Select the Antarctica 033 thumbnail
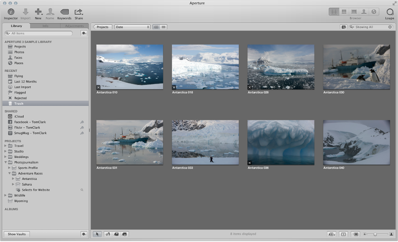 [205, 142]
